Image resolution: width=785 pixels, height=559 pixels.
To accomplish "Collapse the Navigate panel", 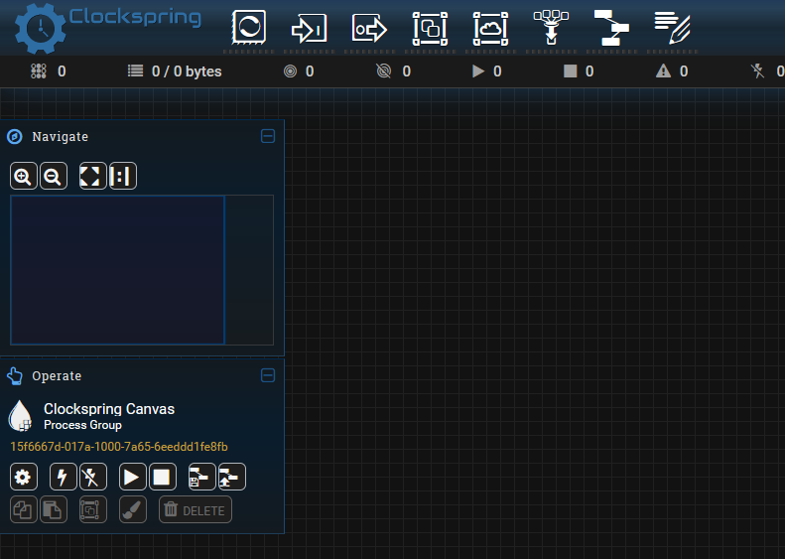I will coord(267,136).
